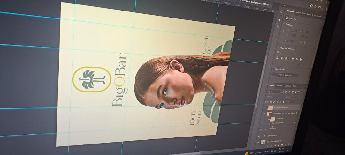Collapse the Quick Actions section
This screenshot has width=345, height=155.
tap(274, 69)
